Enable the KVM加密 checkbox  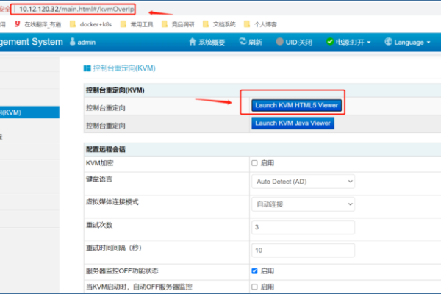[255, 162]
